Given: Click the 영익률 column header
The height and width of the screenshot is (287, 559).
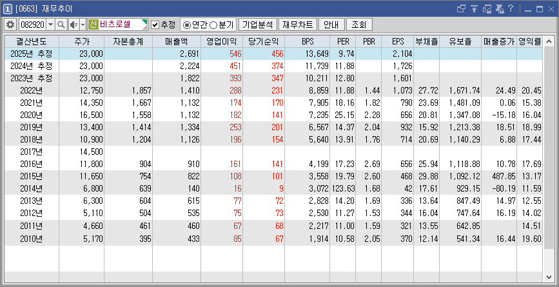Looking at the screenshot, I should (x=530, y=41).
